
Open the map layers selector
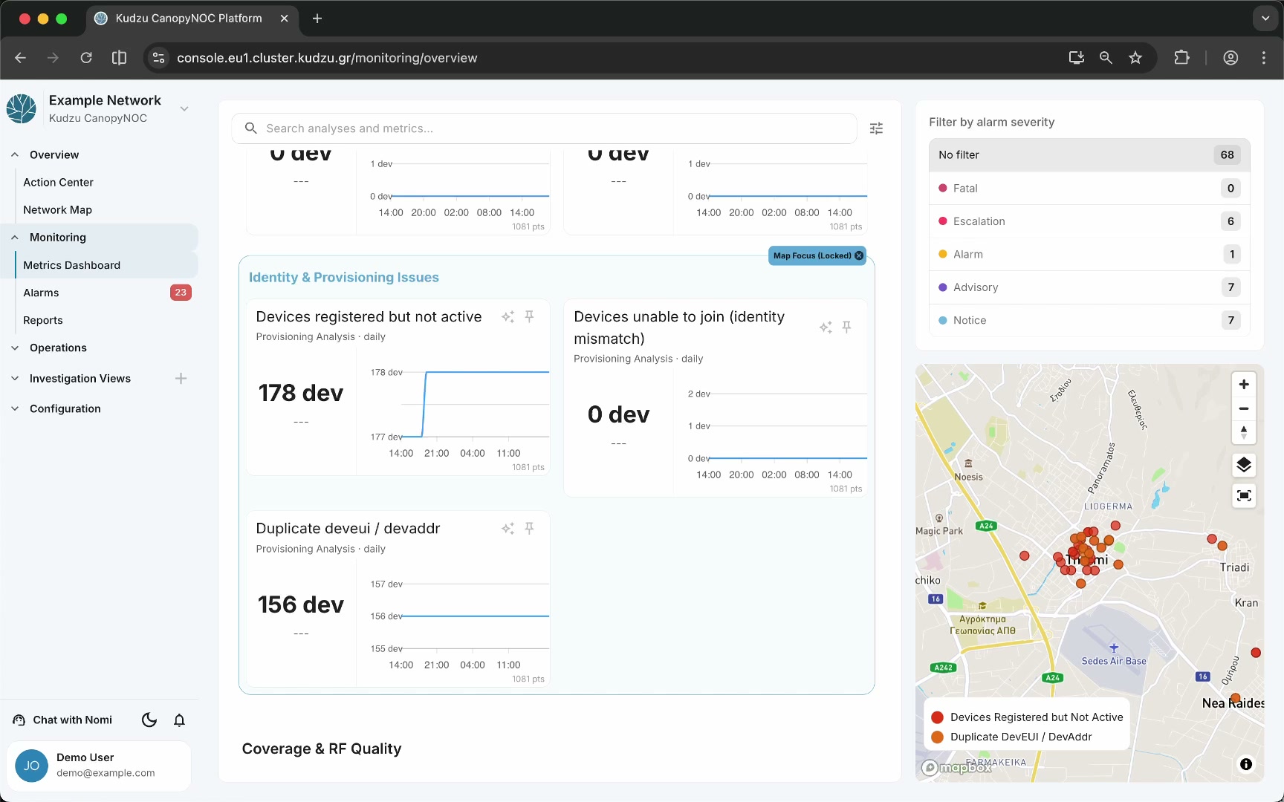click(1244, 466)
